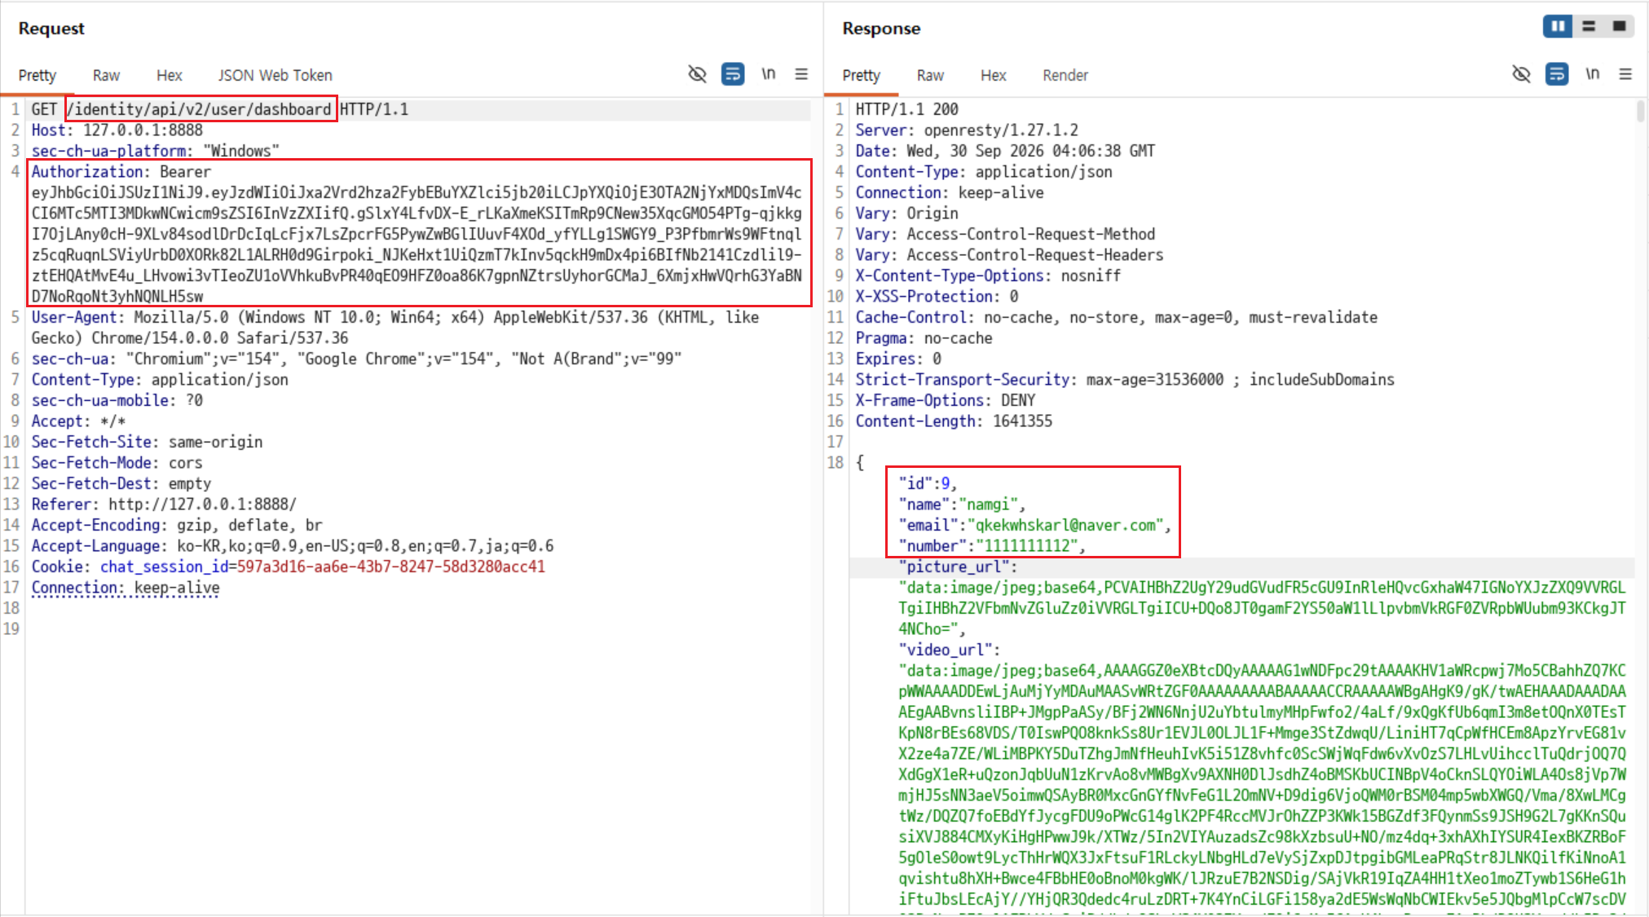Click the sec-ch-ua-platform header line
The image size is (1649, 917).
[155, 151]
